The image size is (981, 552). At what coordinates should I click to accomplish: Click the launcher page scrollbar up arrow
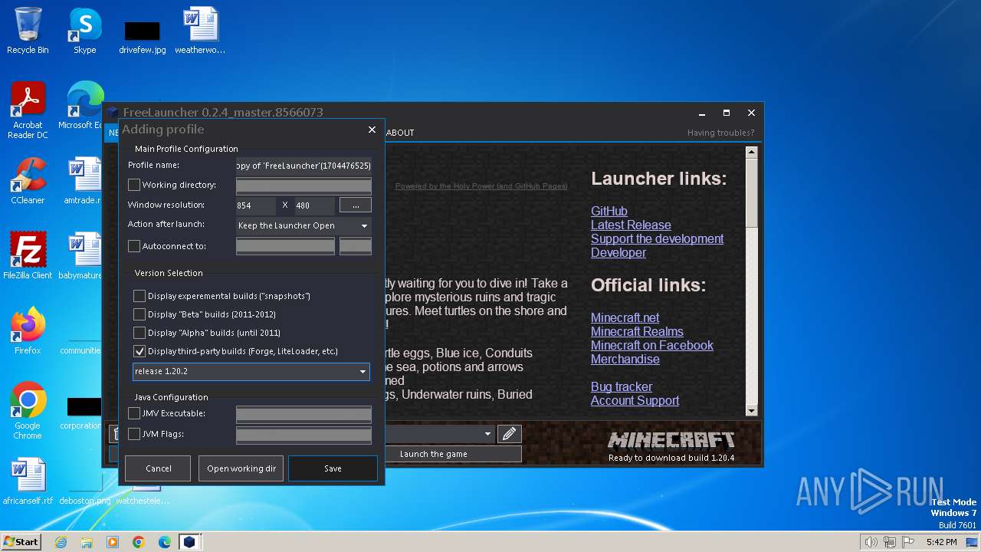[x=751, y=152]
